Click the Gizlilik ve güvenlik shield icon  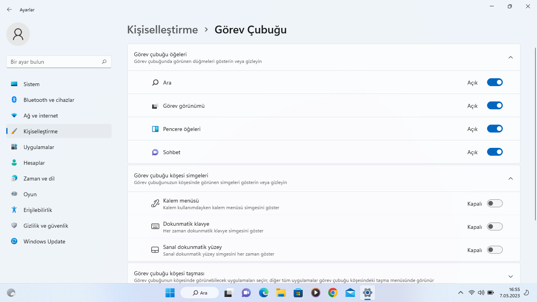pos(14,226)
